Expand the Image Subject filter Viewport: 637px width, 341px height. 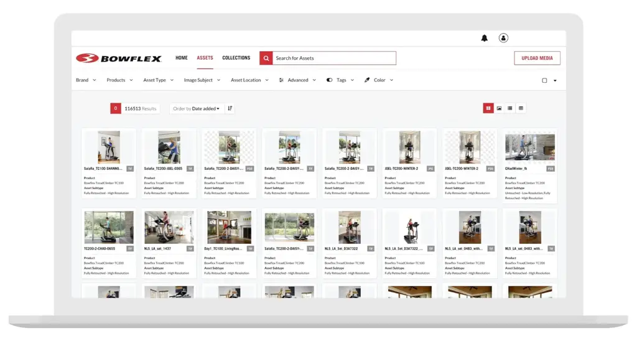click(x=202, y=80)
